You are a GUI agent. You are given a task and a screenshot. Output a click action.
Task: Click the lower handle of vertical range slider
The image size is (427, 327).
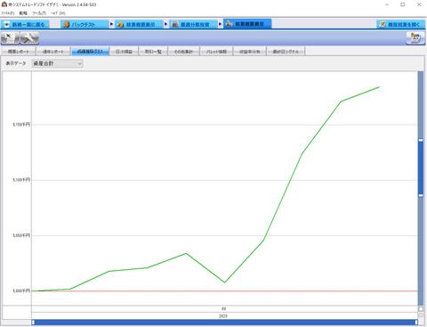coord(421,195)
